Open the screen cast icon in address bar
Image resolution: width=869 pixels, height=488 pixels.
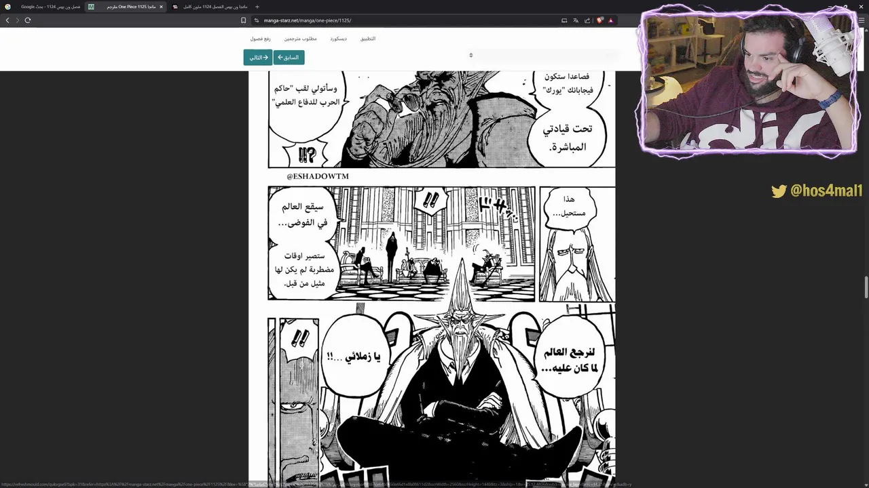(x=564, y=20)
